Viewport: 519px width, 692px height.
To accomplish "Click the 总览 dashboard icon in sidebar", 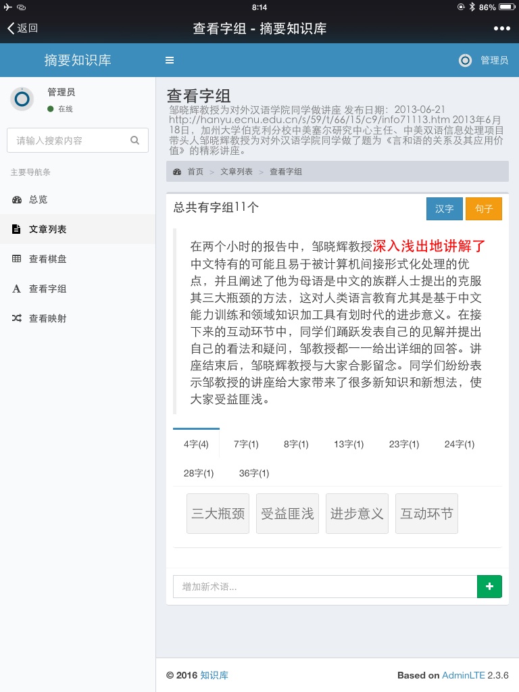I will [16, 200].
